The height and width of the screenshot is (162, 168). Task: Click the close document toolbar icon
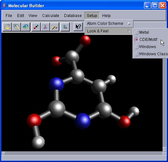click(16, 27)
